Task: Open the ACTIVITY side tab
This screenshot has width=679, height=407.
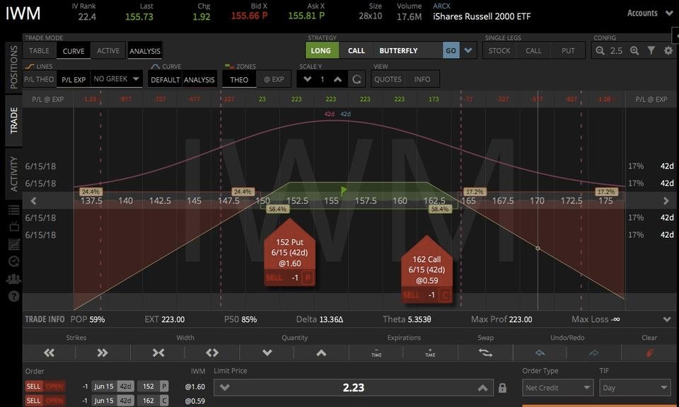Action: pos(14,174)
